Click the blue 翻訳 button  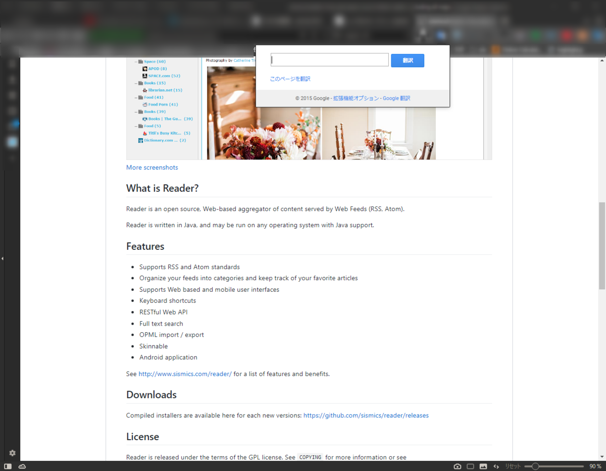coord(408,61)
